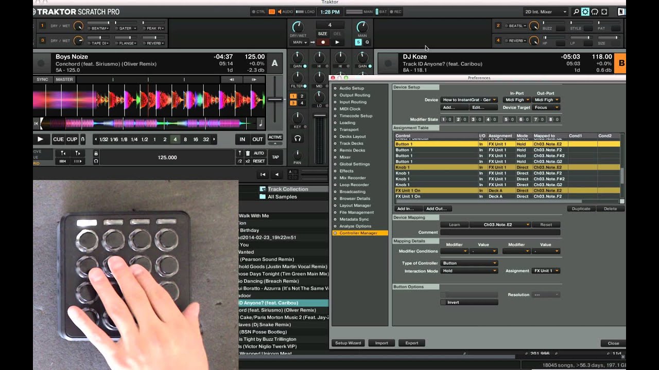
Task: Click the metronome tick icon beside lock
Action: (x=96, y=161)
